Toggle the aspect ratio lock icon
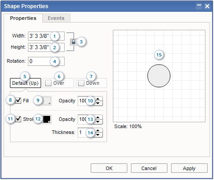Viewport: 214px width, 180px height. coord(74,42)
